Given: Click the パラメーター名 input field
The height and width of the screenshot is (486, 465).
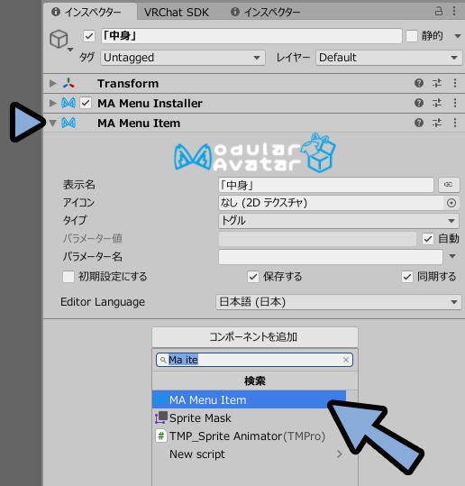Looking at the screenshot, I should tap(331, 257).
